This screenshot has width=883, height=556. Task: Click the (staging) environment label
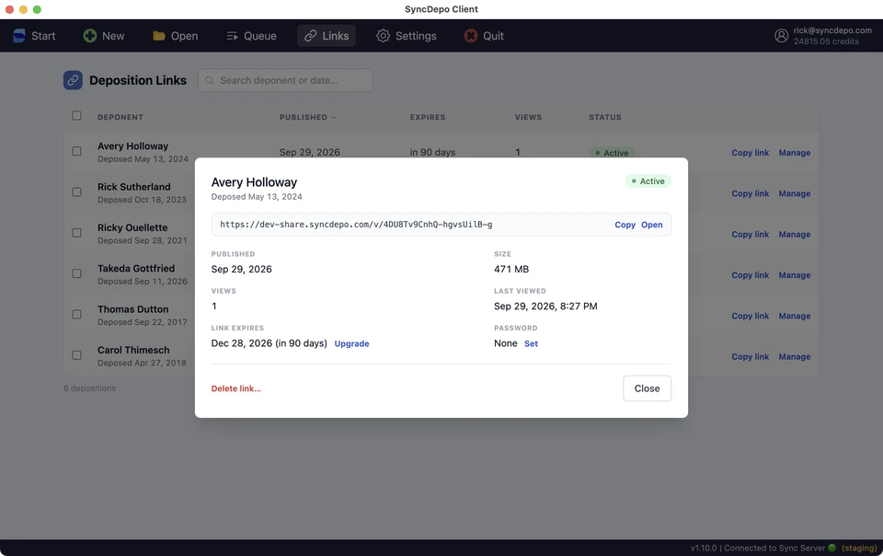click(859, 548)
